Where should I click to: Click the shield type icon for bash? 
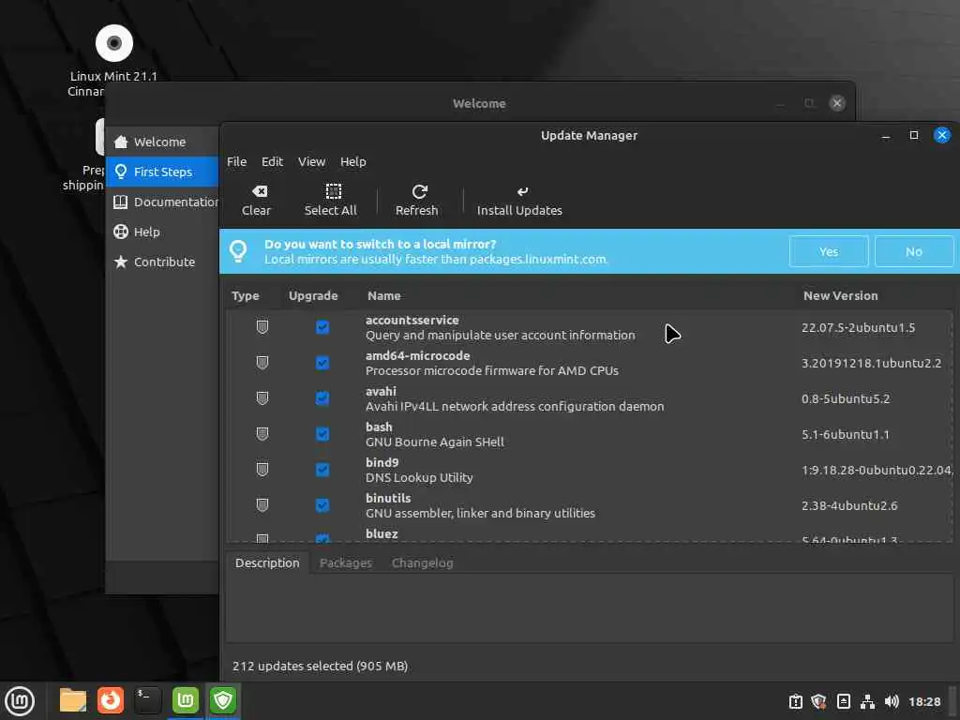click(x=262, y=434)
